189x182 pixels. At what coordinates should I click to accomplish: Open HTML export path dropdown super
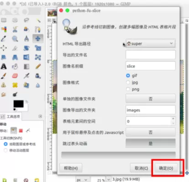click(151, 44)
